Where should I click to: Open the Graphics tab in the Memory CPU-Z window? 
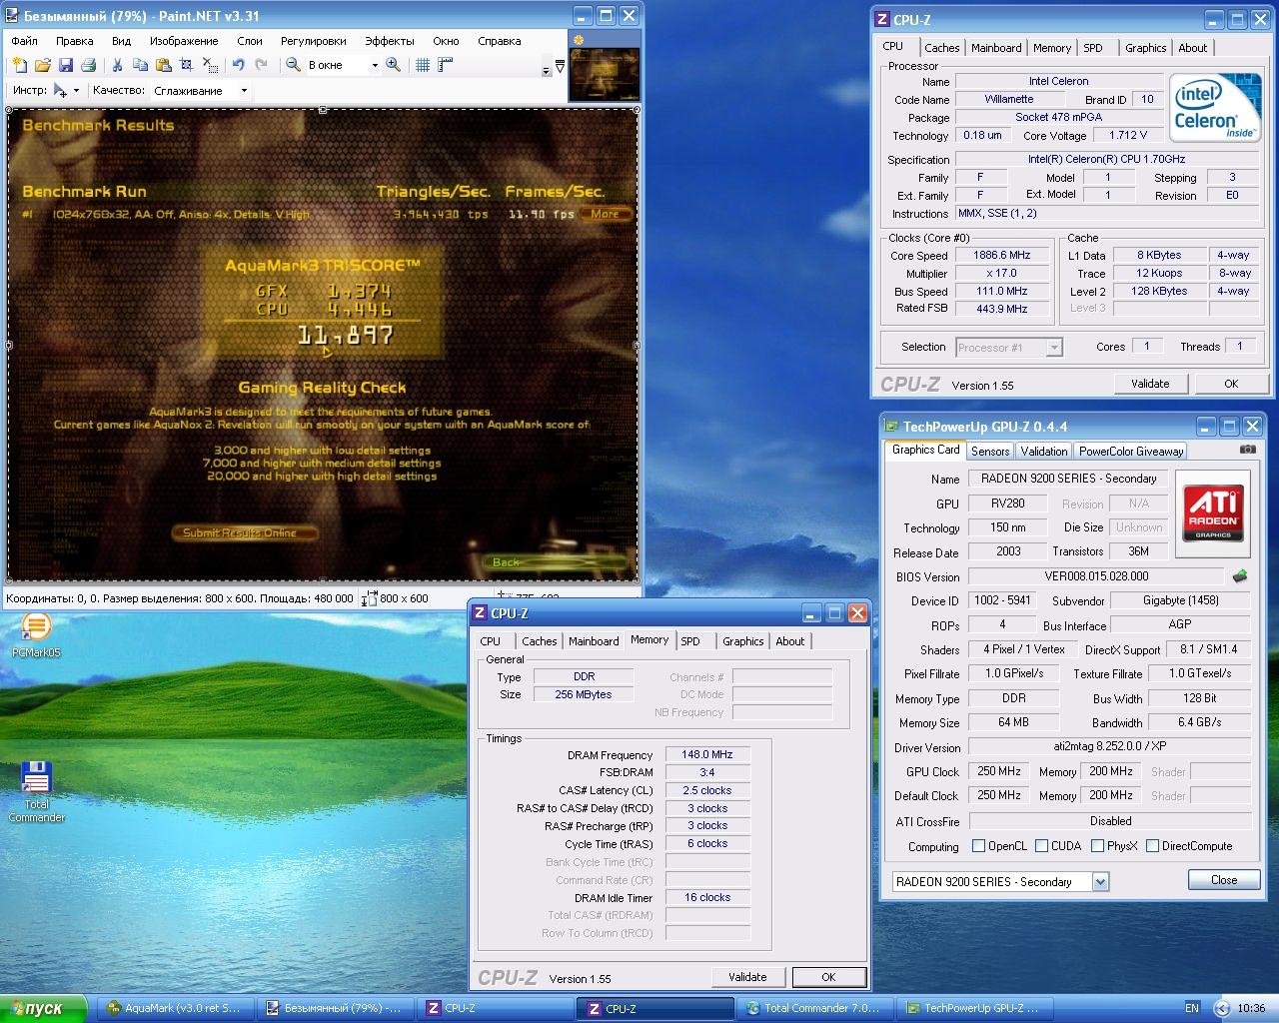(742, 641)
